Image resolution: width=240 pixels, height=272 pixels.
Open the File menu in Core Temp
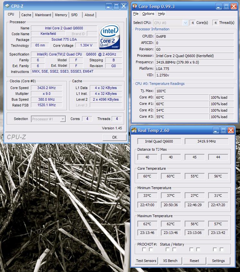tap(136, 14)
